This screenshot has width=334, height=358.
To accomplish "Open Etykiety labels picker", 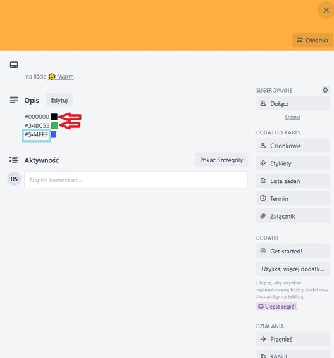I will click(x=293, y=163).
